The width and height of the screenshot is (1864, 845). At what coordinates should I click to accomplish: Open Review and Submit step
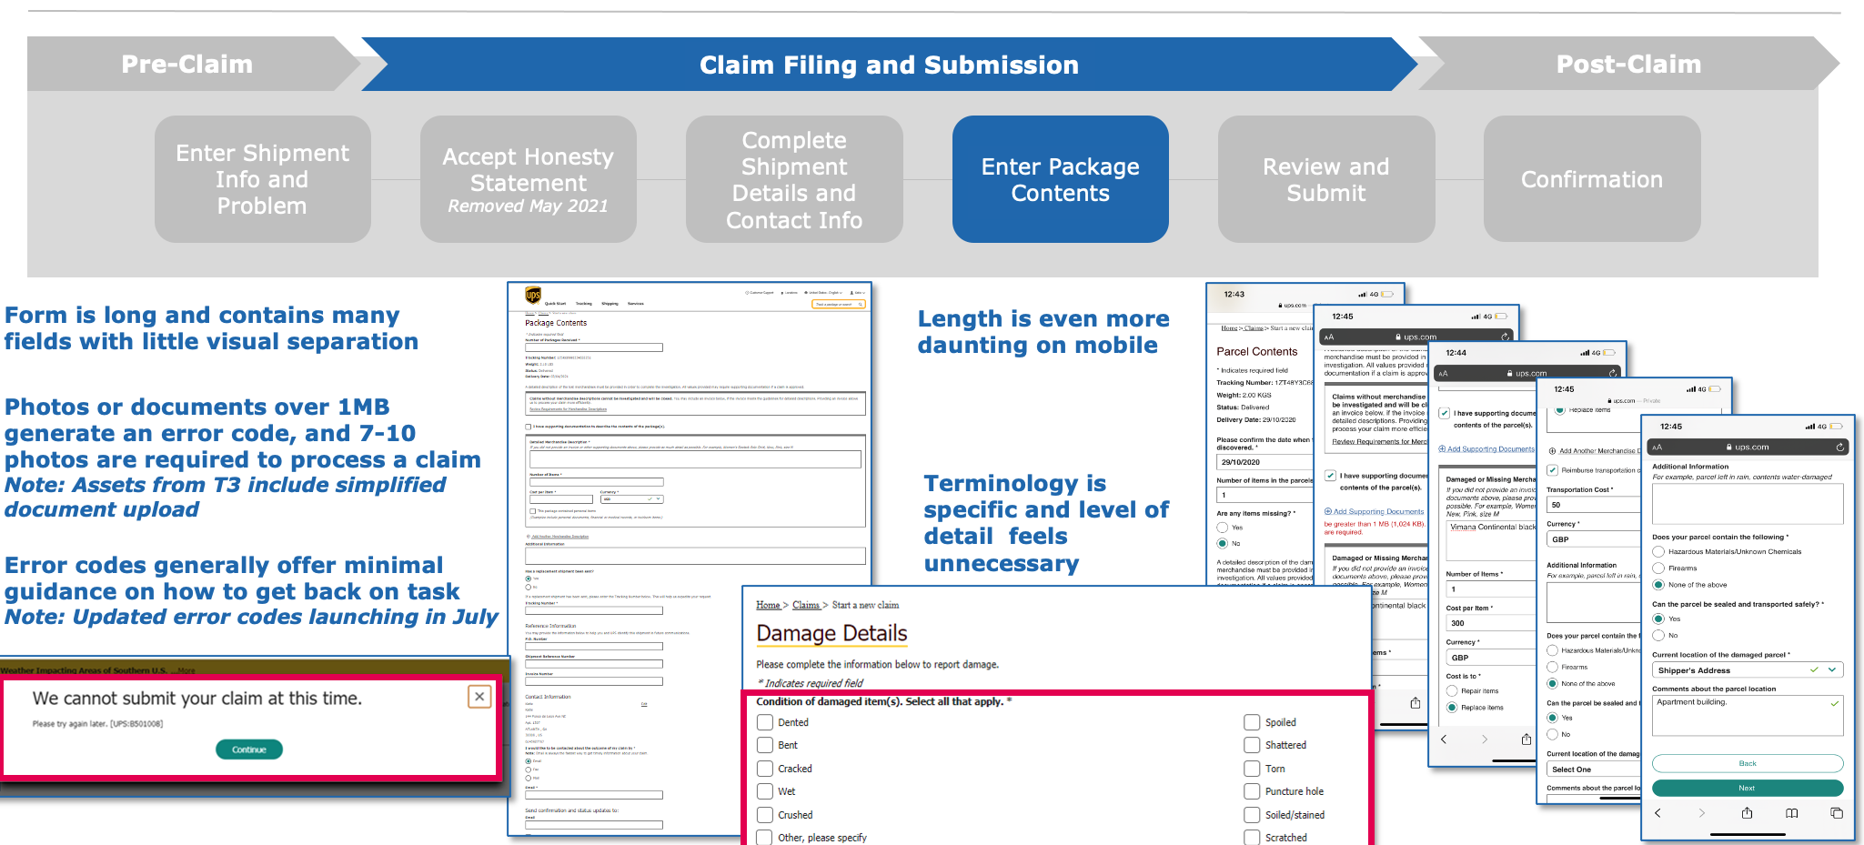click(x=1326, y=179)
